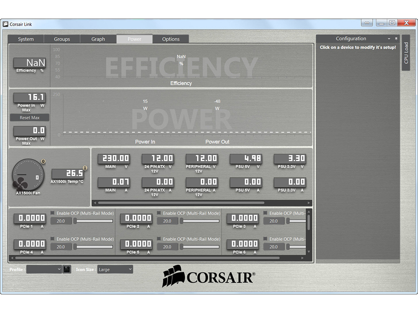
Task: Switch to the Options tab
Action: pos(171,39)
